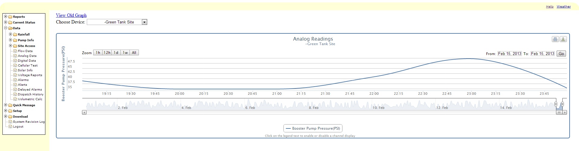The width and height of the screenshot is (579, 151).
Task: Open Solar Info page
Action: click(x=25, y=70)
